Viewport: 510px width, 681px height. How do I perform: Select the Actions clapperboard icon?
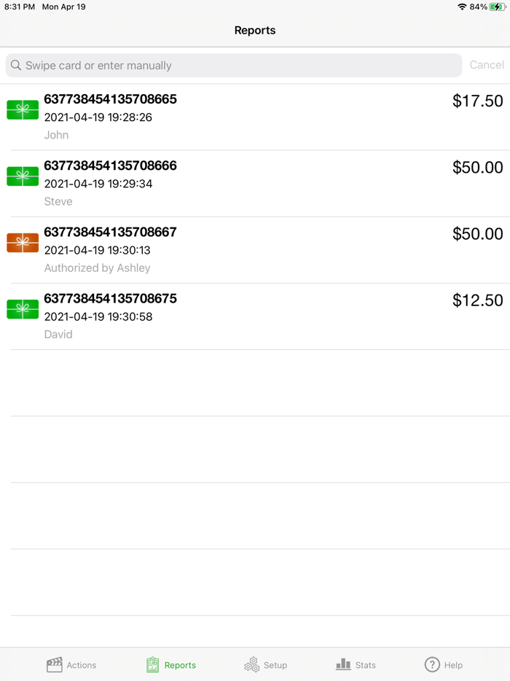click(55, 664)
